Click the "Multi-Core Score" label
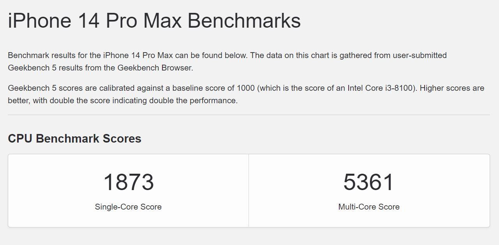 369,207
